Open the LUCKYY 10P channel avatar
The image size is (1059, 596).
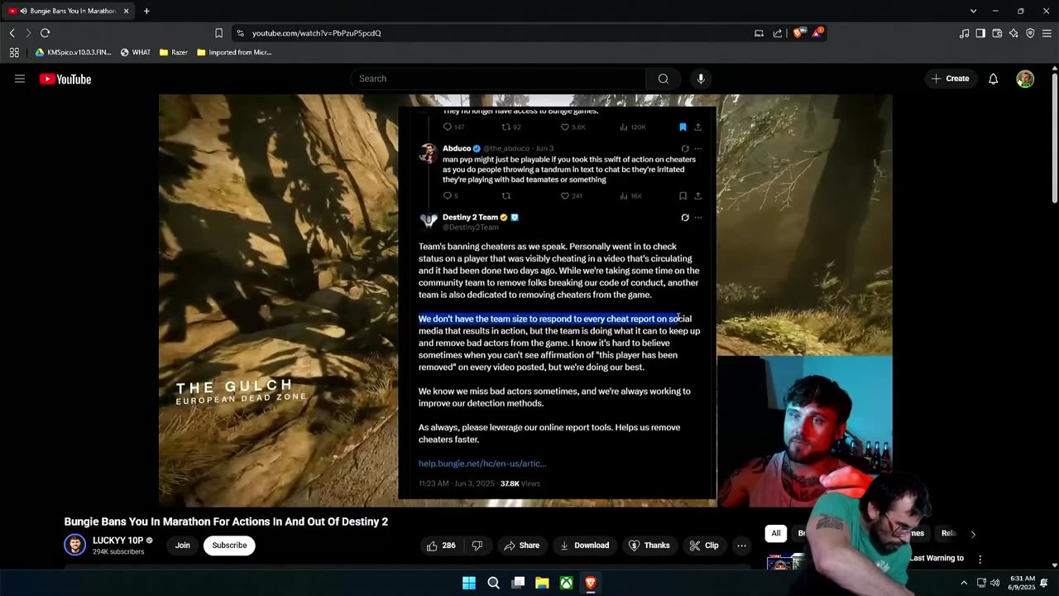coord(75,545)
